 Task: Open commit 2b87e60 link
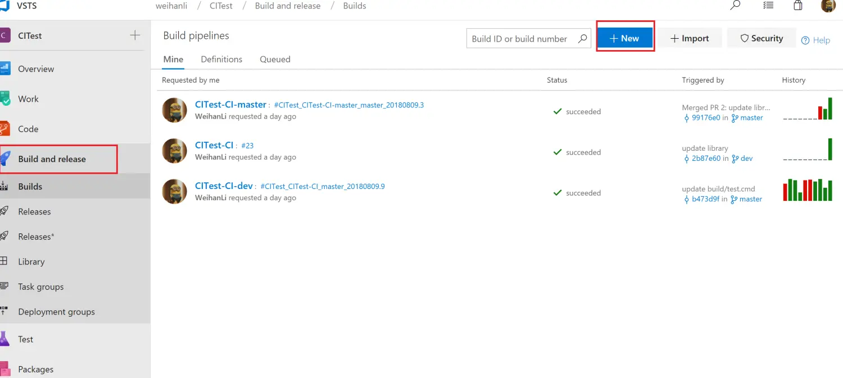(706, 158)
